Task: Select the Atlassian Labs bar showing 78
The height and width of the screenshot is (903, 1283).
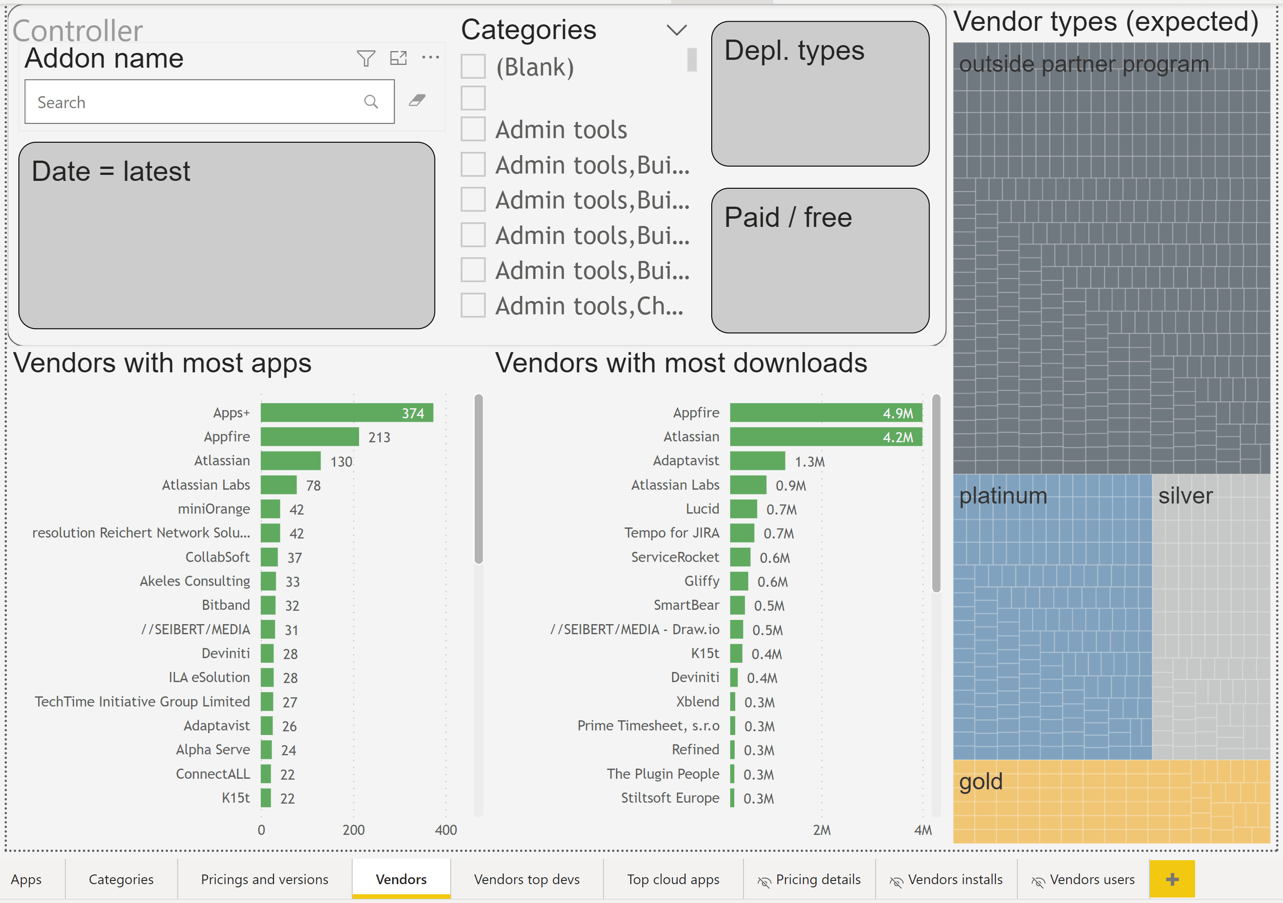Action: pyautogui.click(x=279, y=485)
